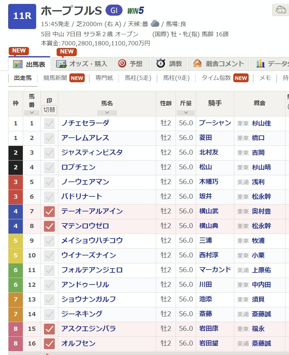Screen dimensions: 289x355
Task: Click the stopwatch icon on 調教 tab
Action: 161,64
